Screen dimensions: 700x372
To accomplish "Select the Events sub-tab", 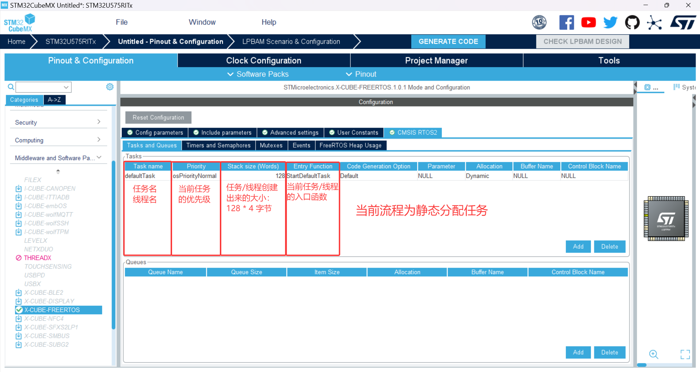I will 302,145.
